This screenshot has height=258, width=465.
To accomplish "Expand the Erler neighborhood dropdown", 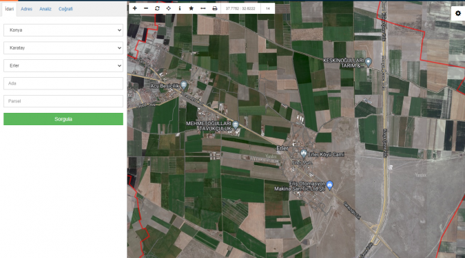I will (x=63, y=66).
